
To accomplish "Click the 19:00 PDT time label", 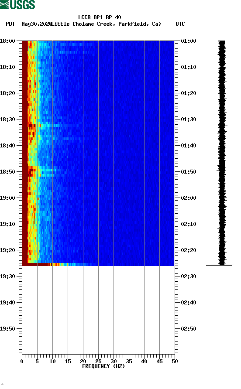I will [7, 198].
